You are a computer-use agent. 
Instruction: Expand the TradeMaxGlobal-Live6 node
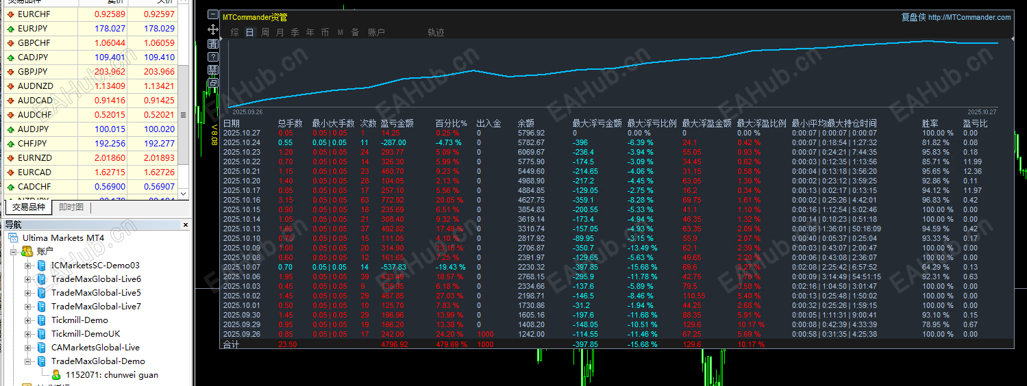pos(28,279)
